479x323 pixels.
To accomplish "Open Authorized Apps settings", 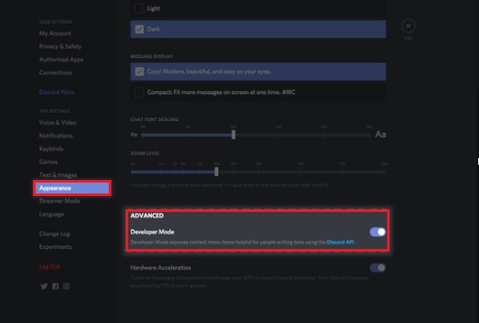I will 61,60.
